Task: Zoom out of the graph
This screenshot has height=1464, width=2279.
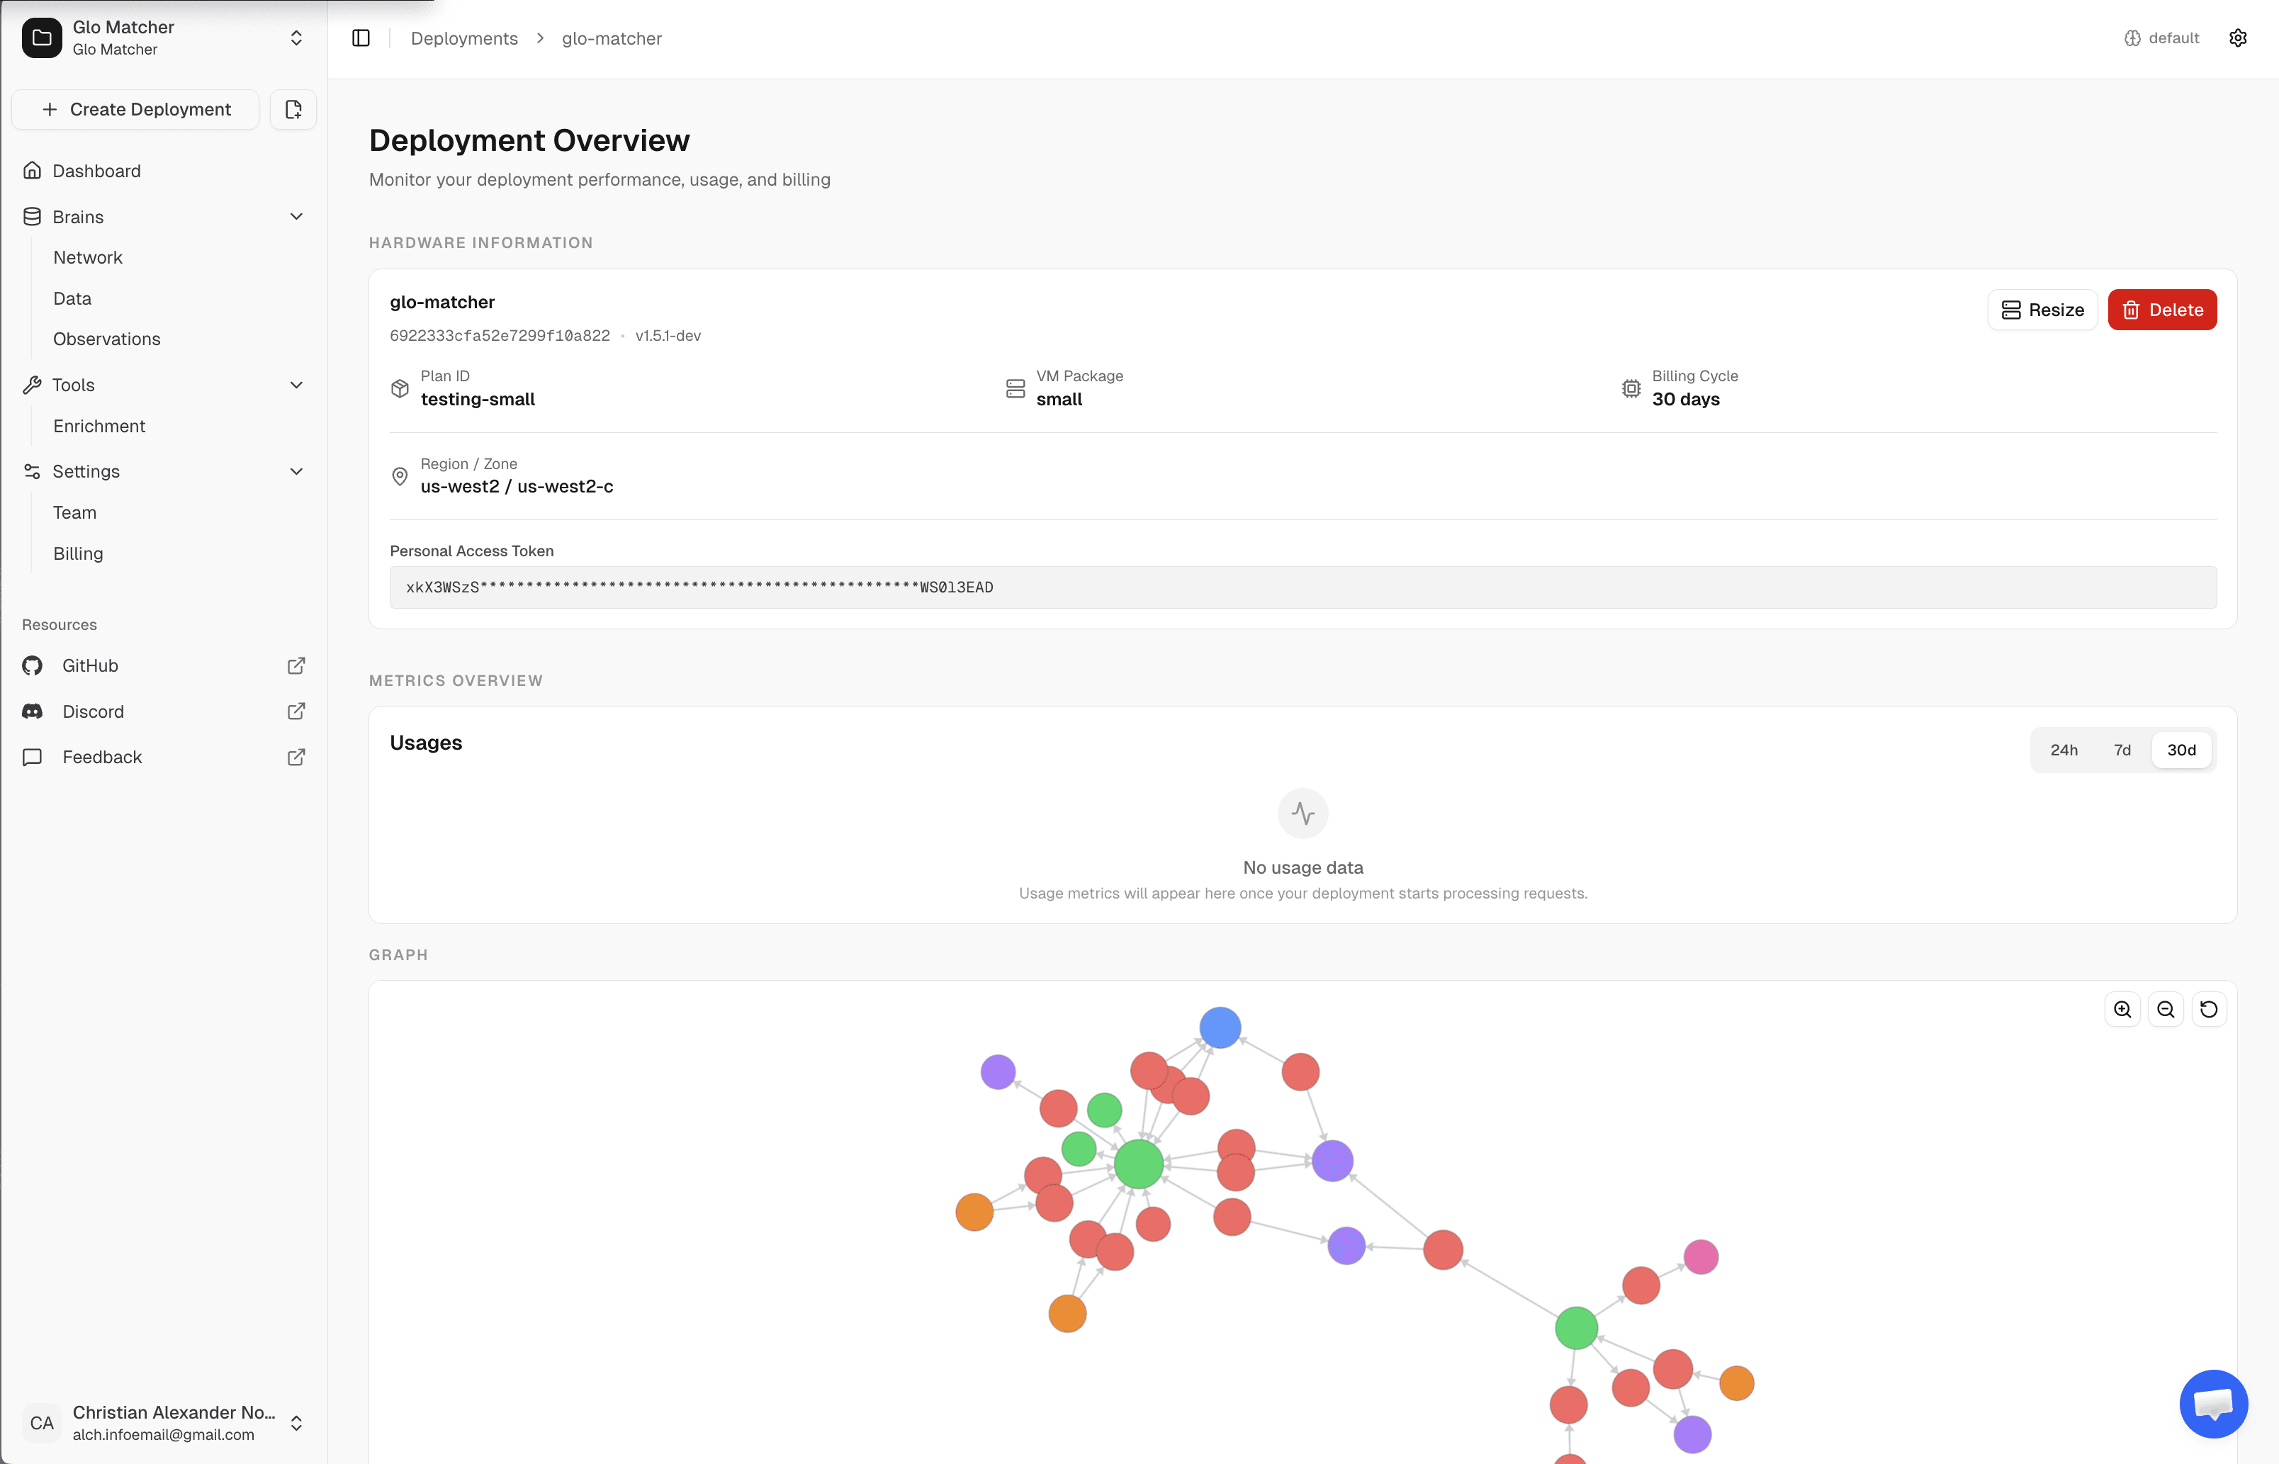Action: click(2166, 1010)
